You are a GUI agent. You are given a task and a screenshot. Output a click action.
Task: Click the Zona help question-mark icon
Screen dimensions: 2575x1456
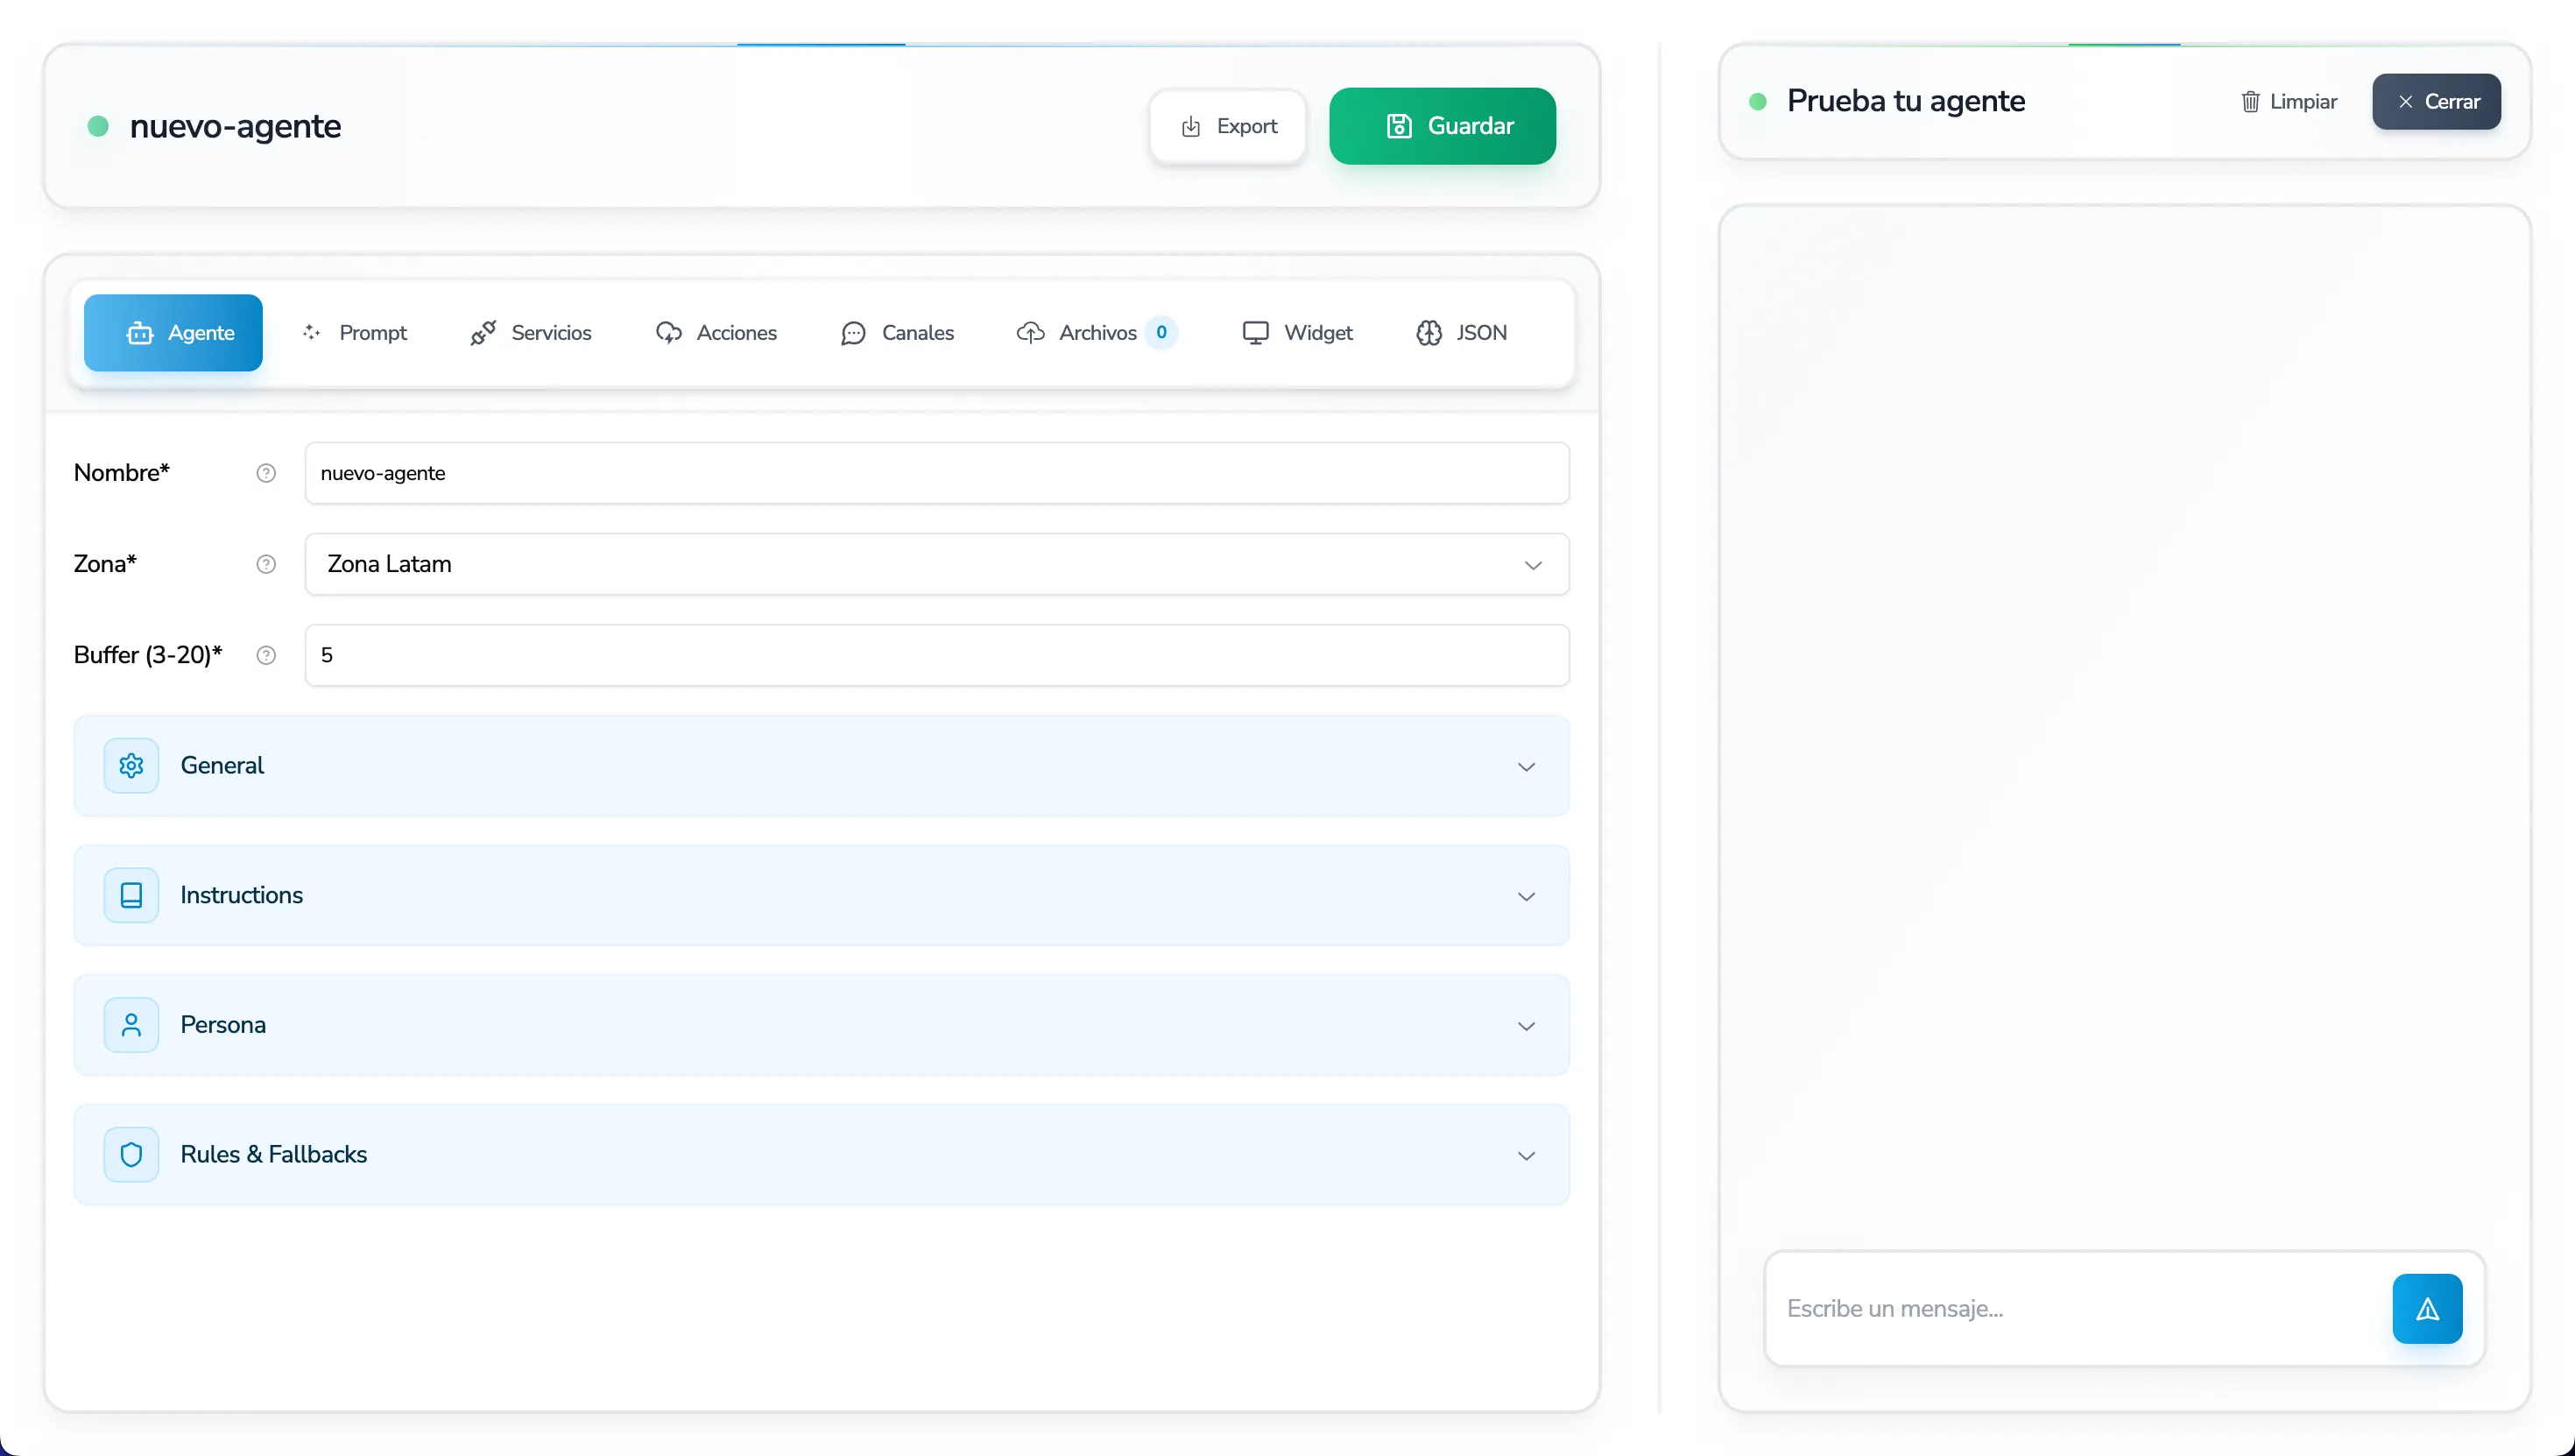tap(266, 564)
